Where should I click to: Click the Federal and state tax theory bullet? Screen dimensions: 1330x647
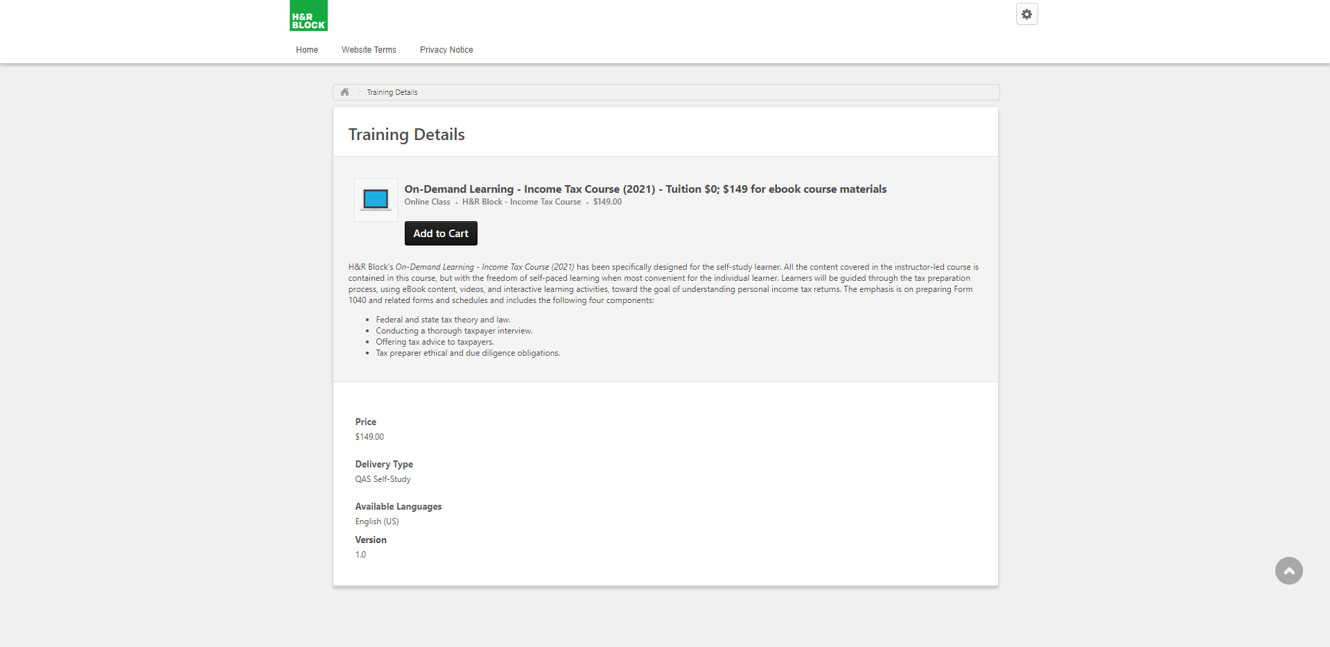pos(443,320)
